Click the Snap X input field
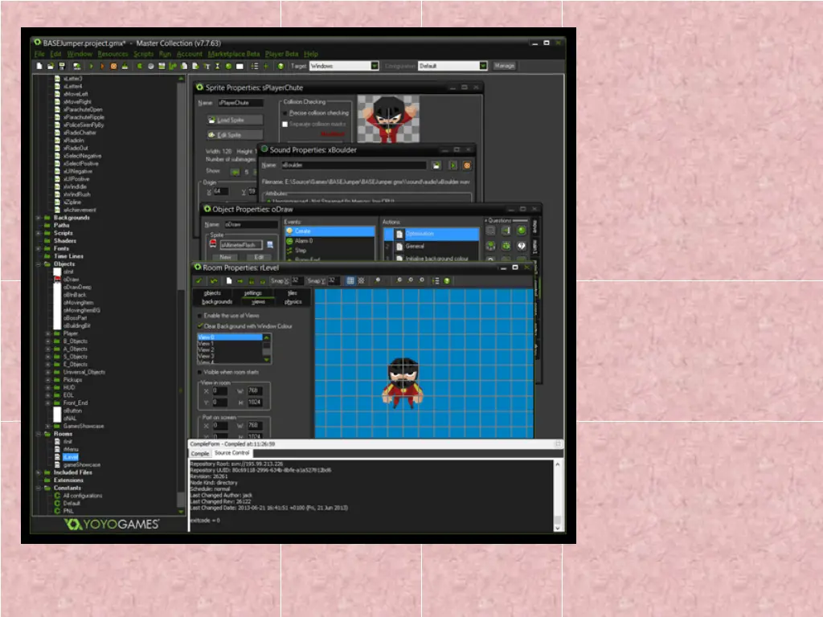Screen dimensions: 823x617 297,280
